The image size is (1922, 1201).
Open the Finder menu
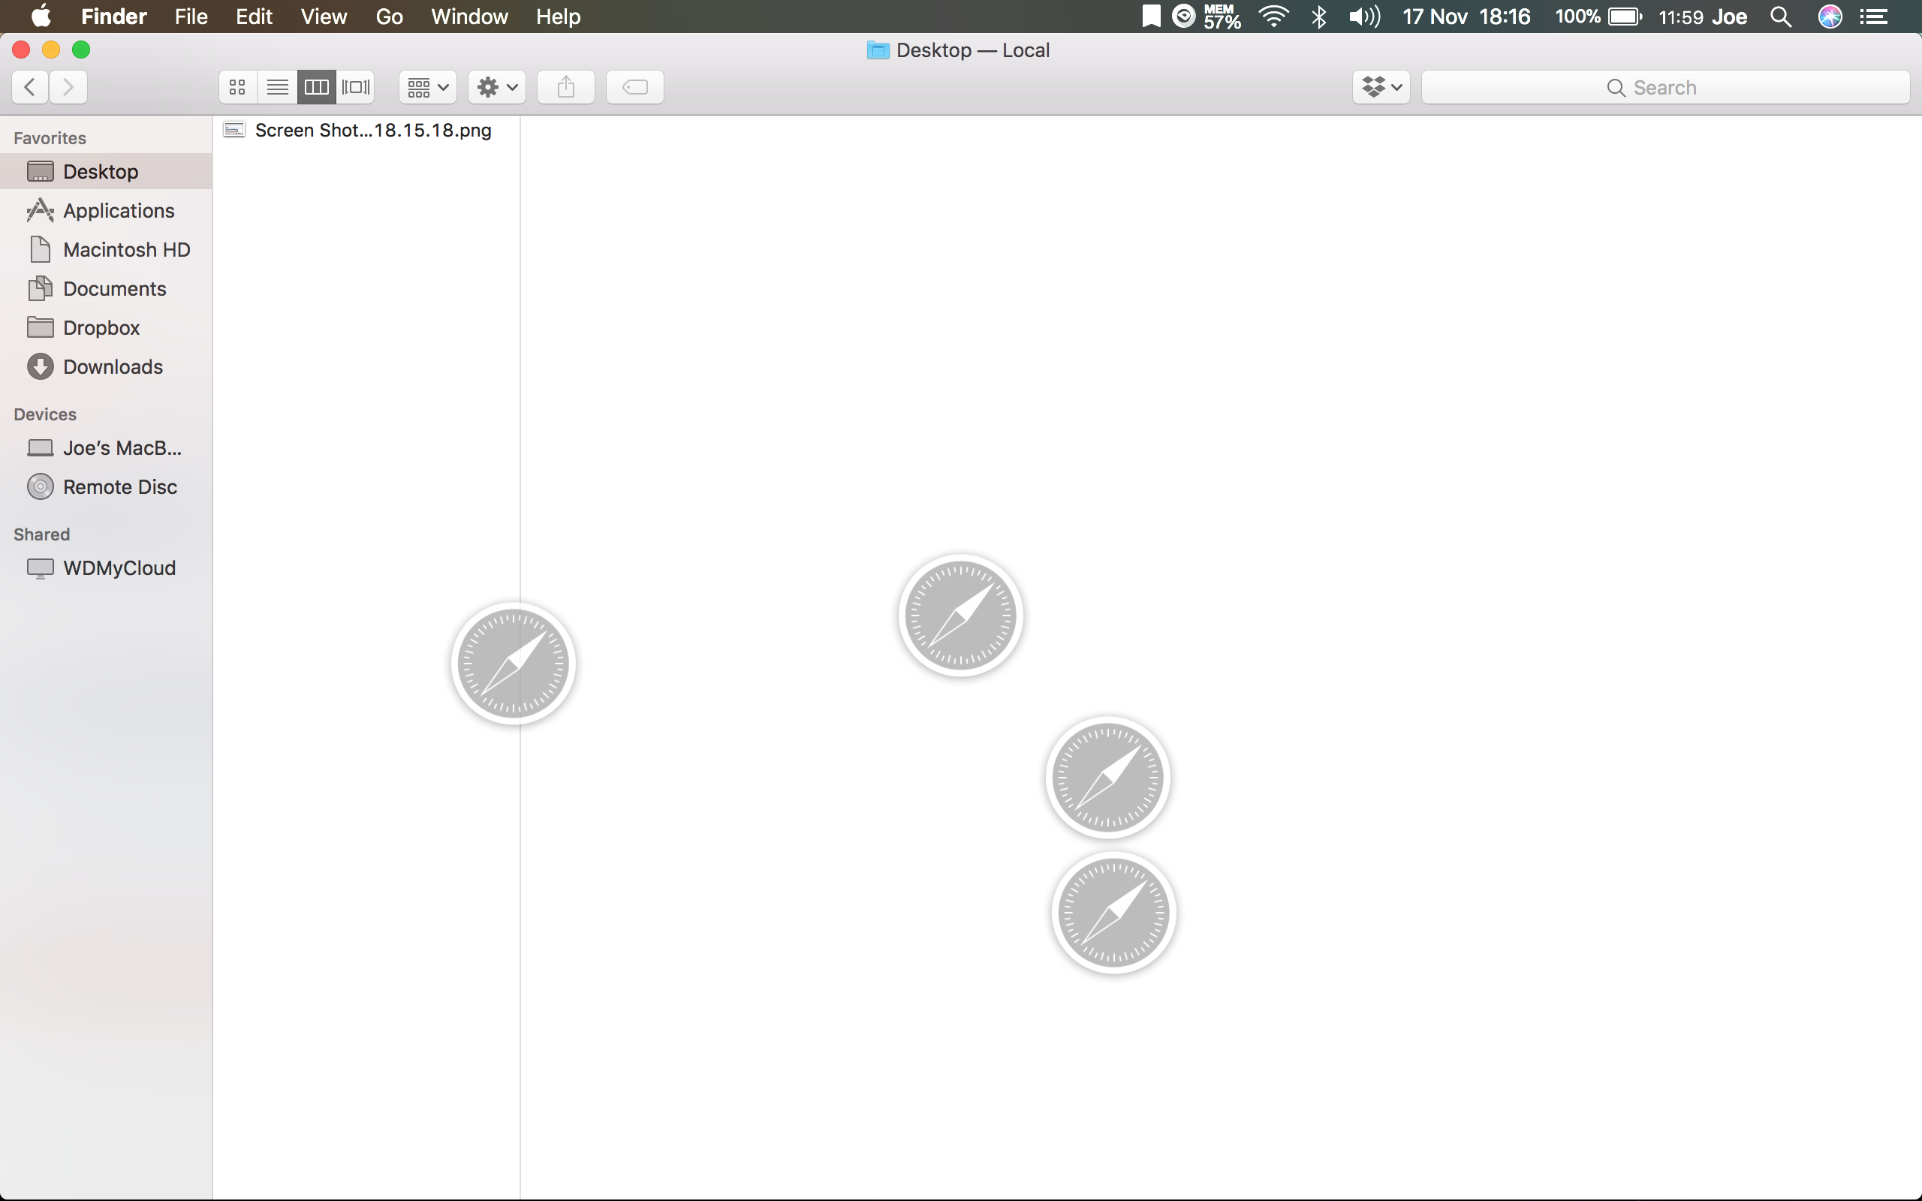point(113,17)
